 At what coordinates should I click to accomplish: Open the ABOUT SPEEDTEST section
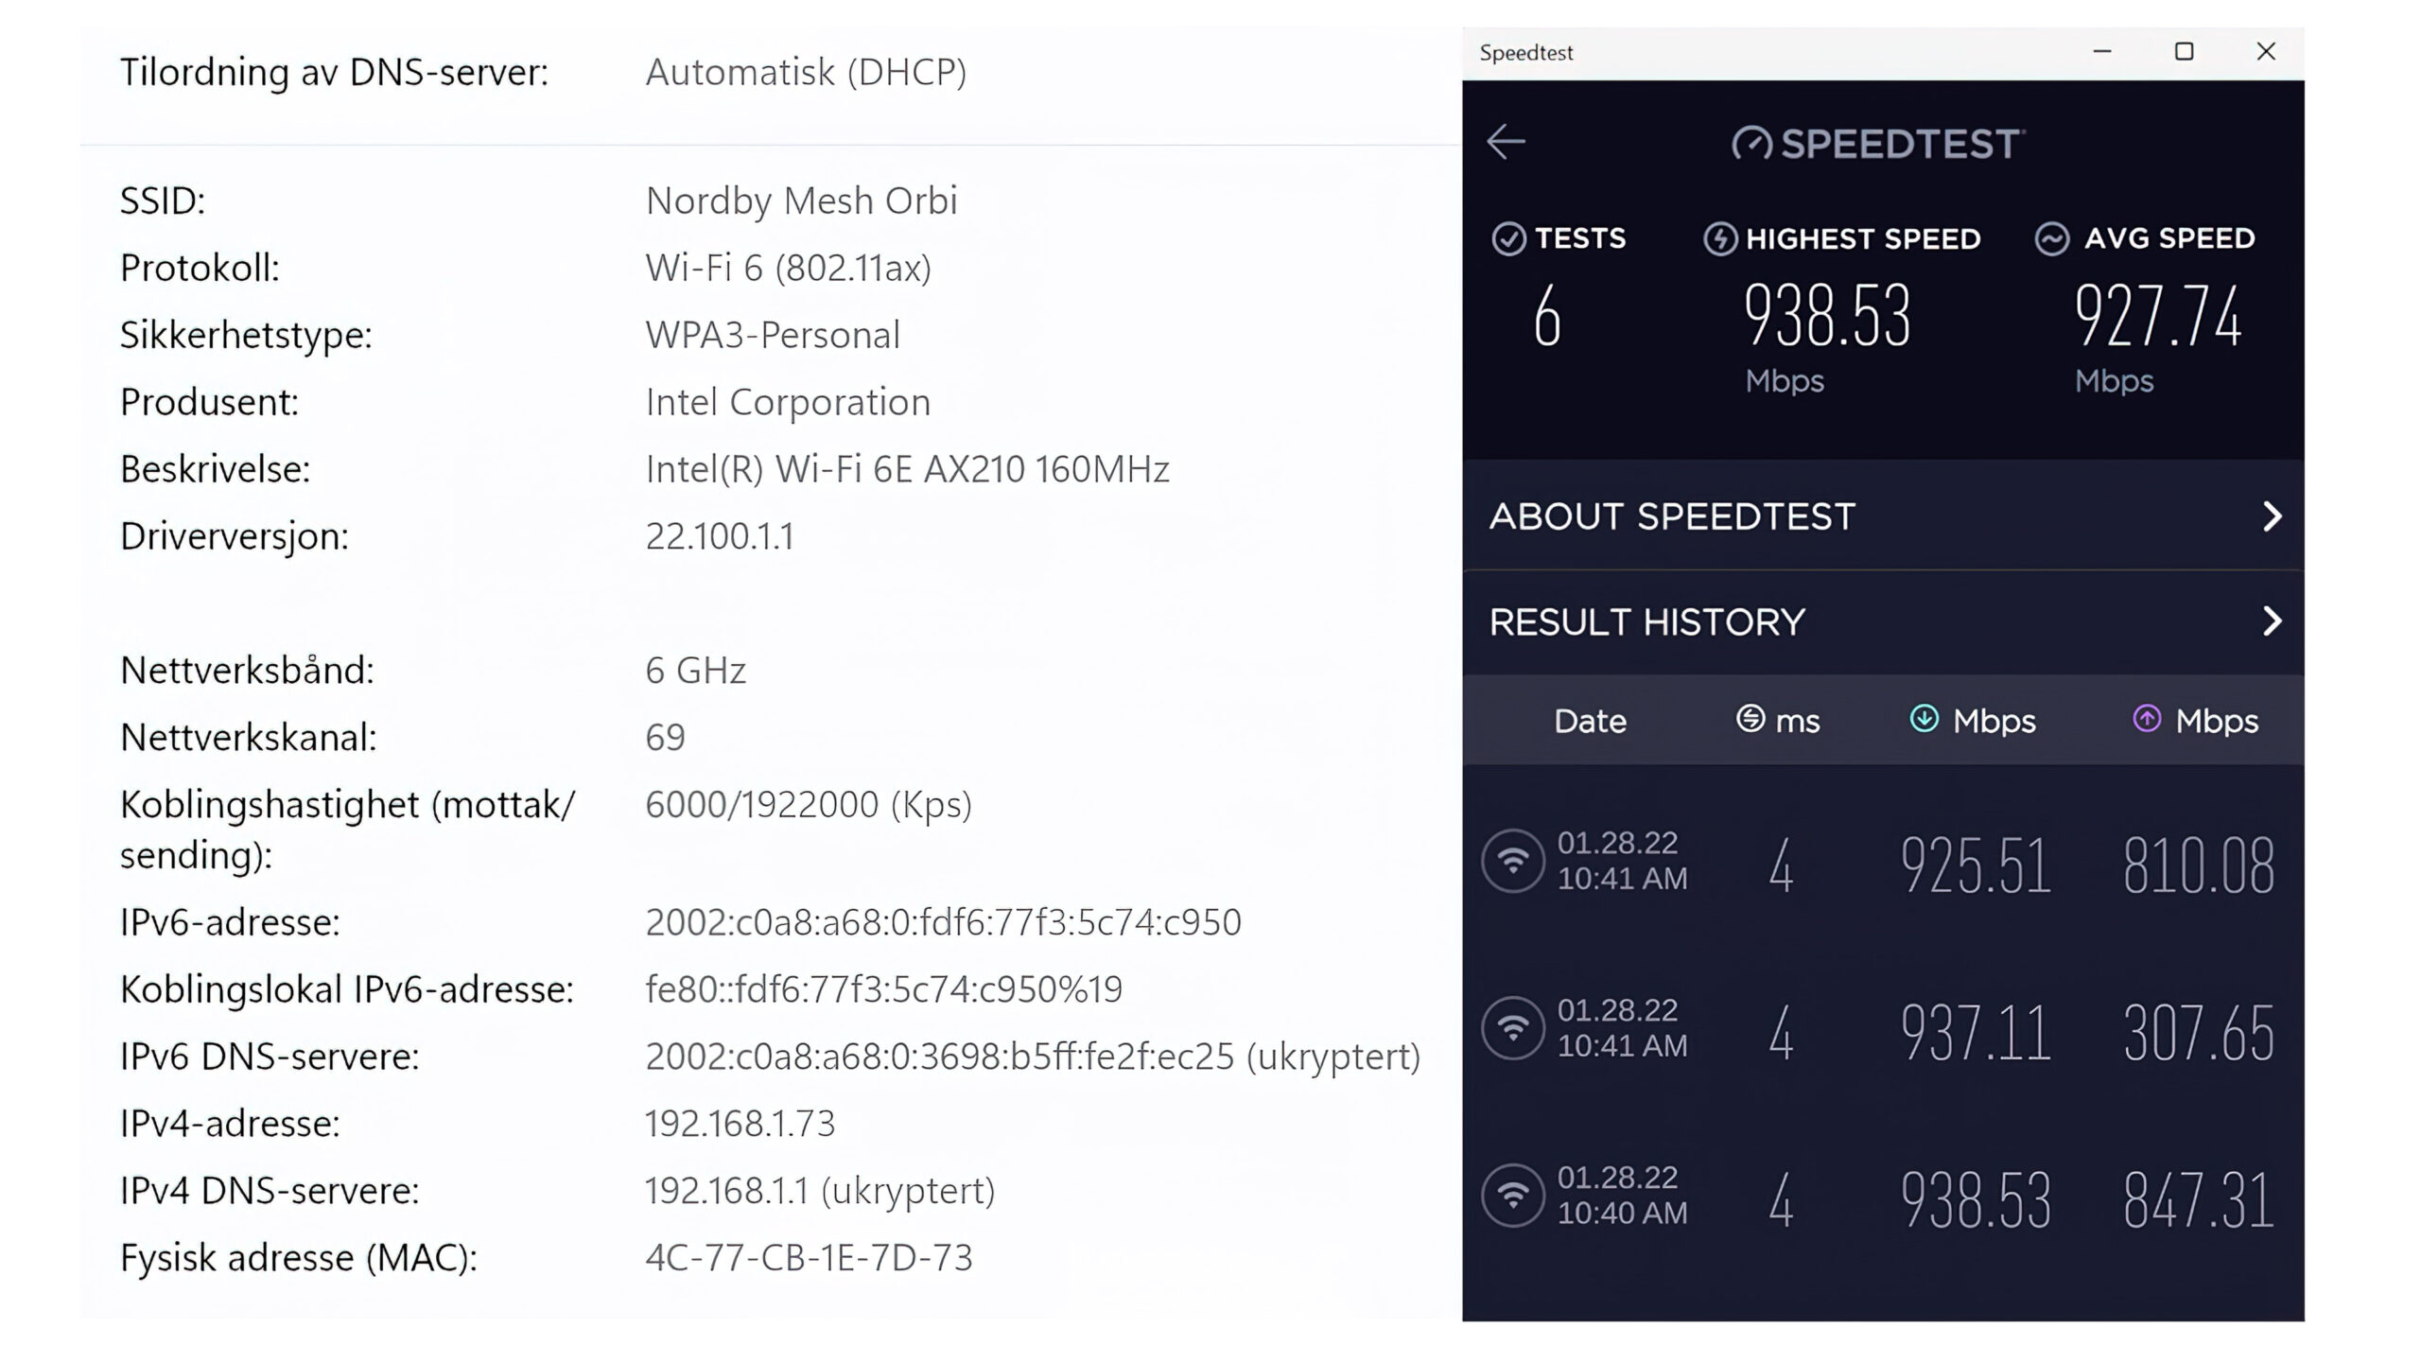click(x=1883, y=516)
